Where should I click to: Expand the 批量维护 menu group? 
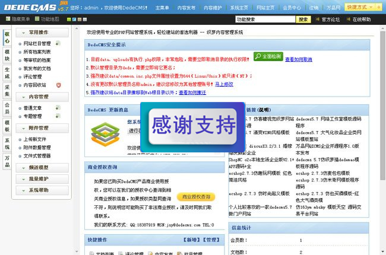click(x=42, y=179)
